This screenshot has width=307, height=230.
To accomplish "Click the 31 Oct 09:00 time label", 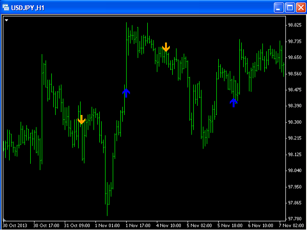I will [x=77, y=226].
